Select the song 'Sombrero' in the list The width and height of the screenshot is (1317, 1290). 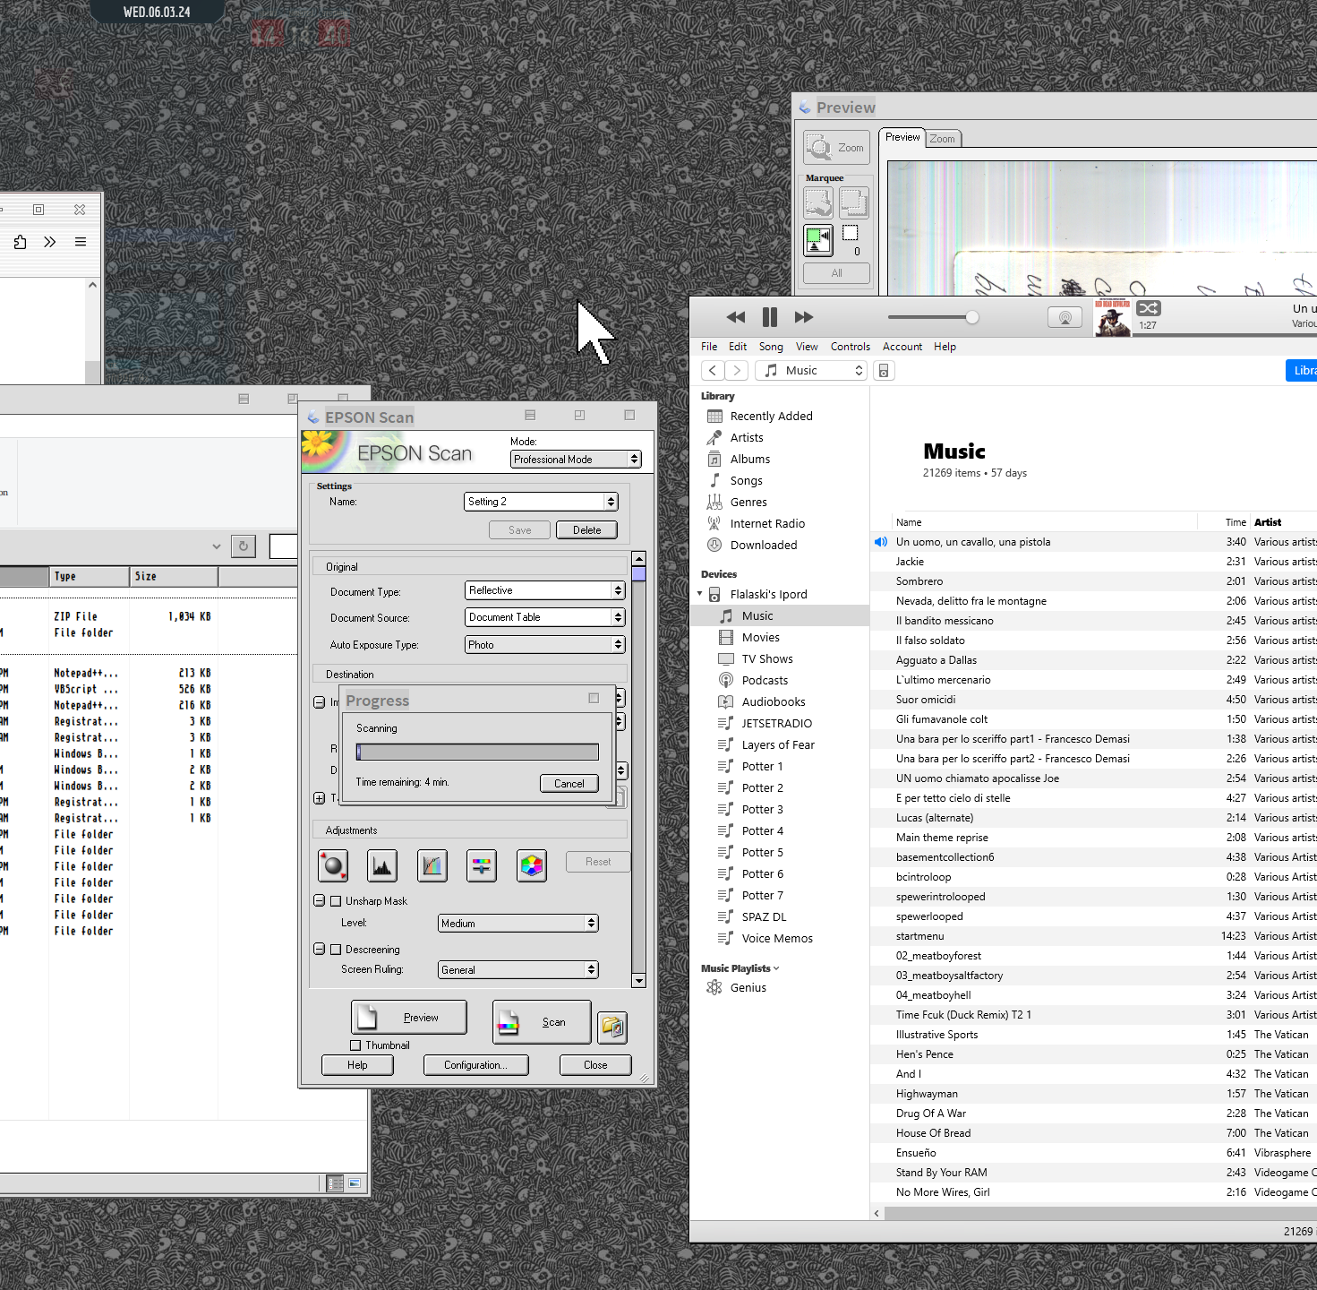[1093, 581]
